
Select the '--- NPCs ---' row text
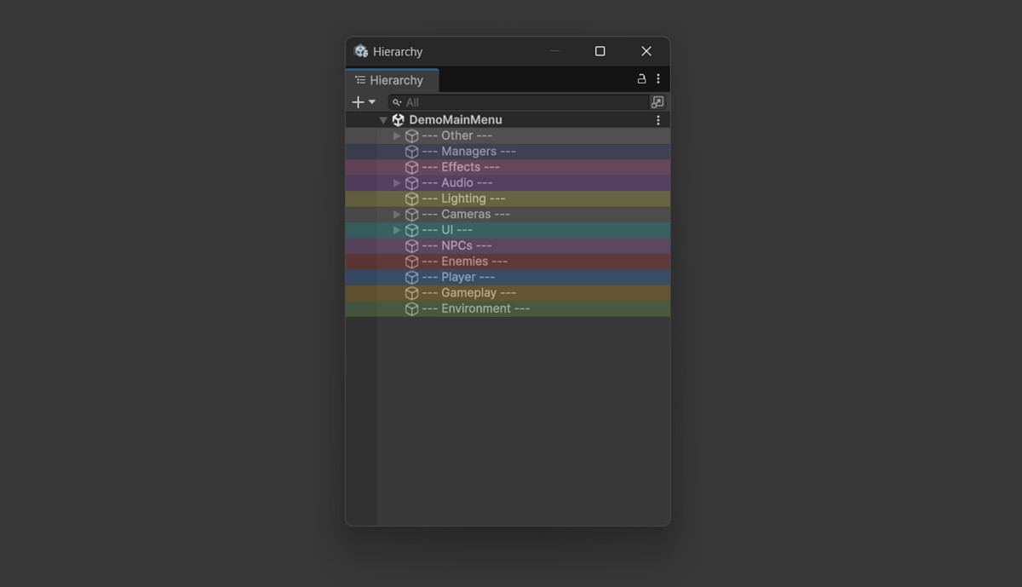[x=457, y=246]
